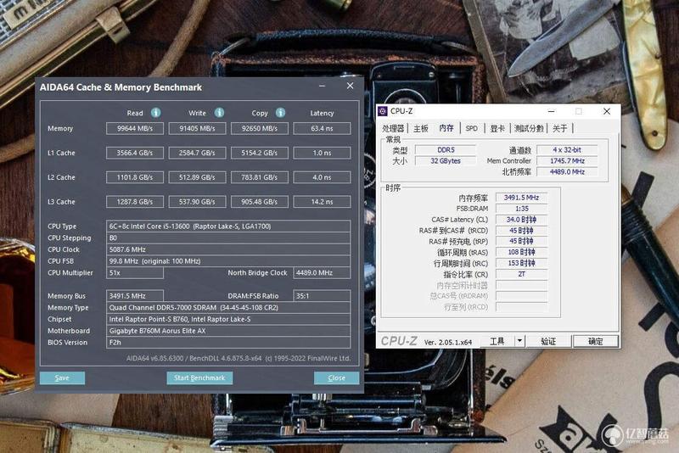Open the 工具 dropdown arrow in CPU-Z
The image size is (679, 453).
[519, 341]
